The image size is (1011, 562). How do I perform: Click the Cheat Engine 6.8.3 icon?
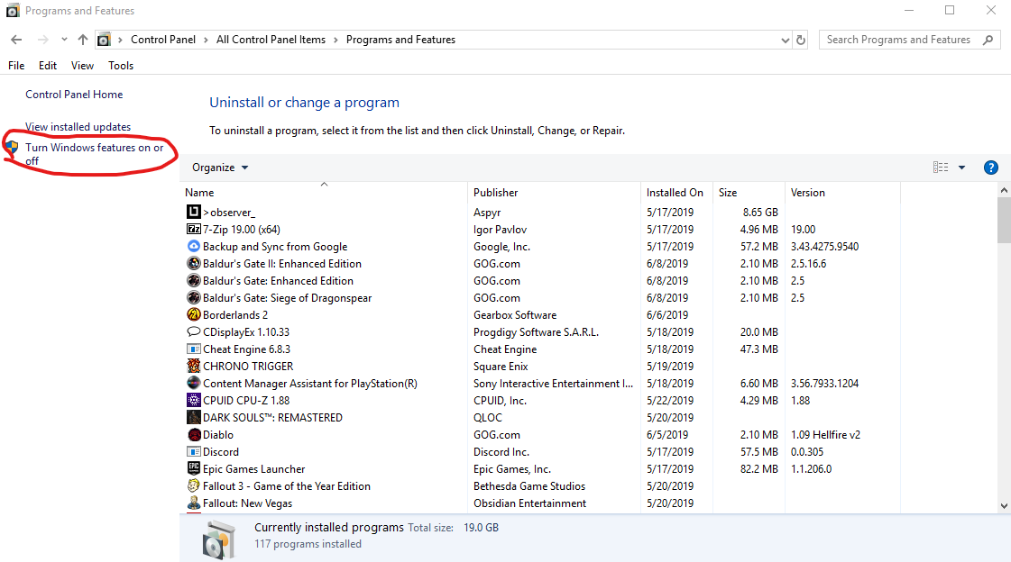[x=193, y=349]
